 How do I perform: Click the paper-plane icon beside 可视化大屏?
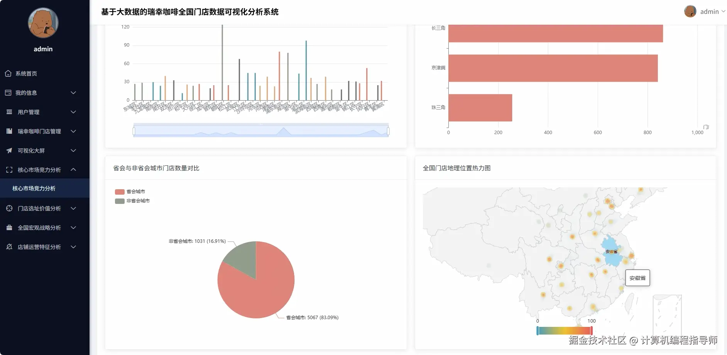tap(9, 150)
